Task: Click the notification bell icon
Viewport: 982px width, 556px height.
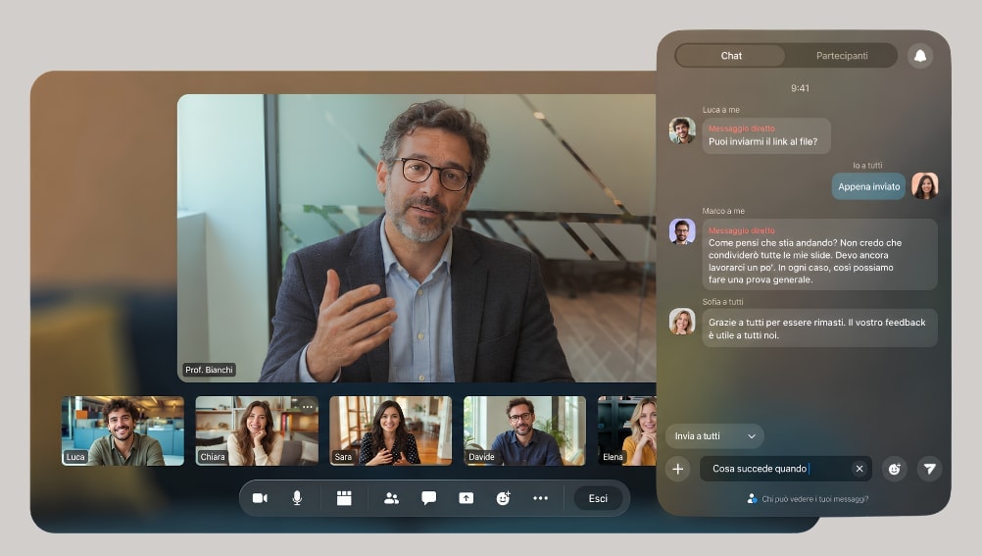Action: 920,56
